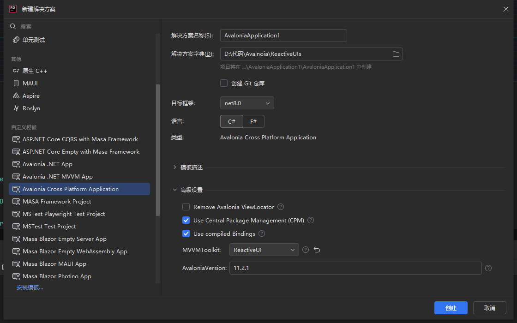Image resolution: width=517 pixels, height=323 pixels.
Task: Click the Masa Blazor Empty Server App icon
Action: tap(16, 239)
